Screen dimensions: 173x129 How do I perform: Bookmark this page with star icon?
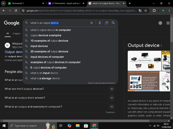146,11
